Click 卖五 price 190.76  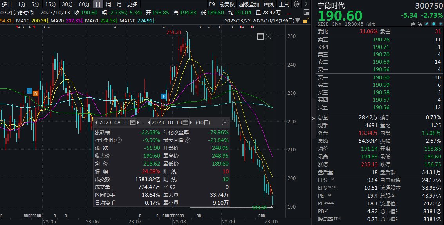click(381, 40)
